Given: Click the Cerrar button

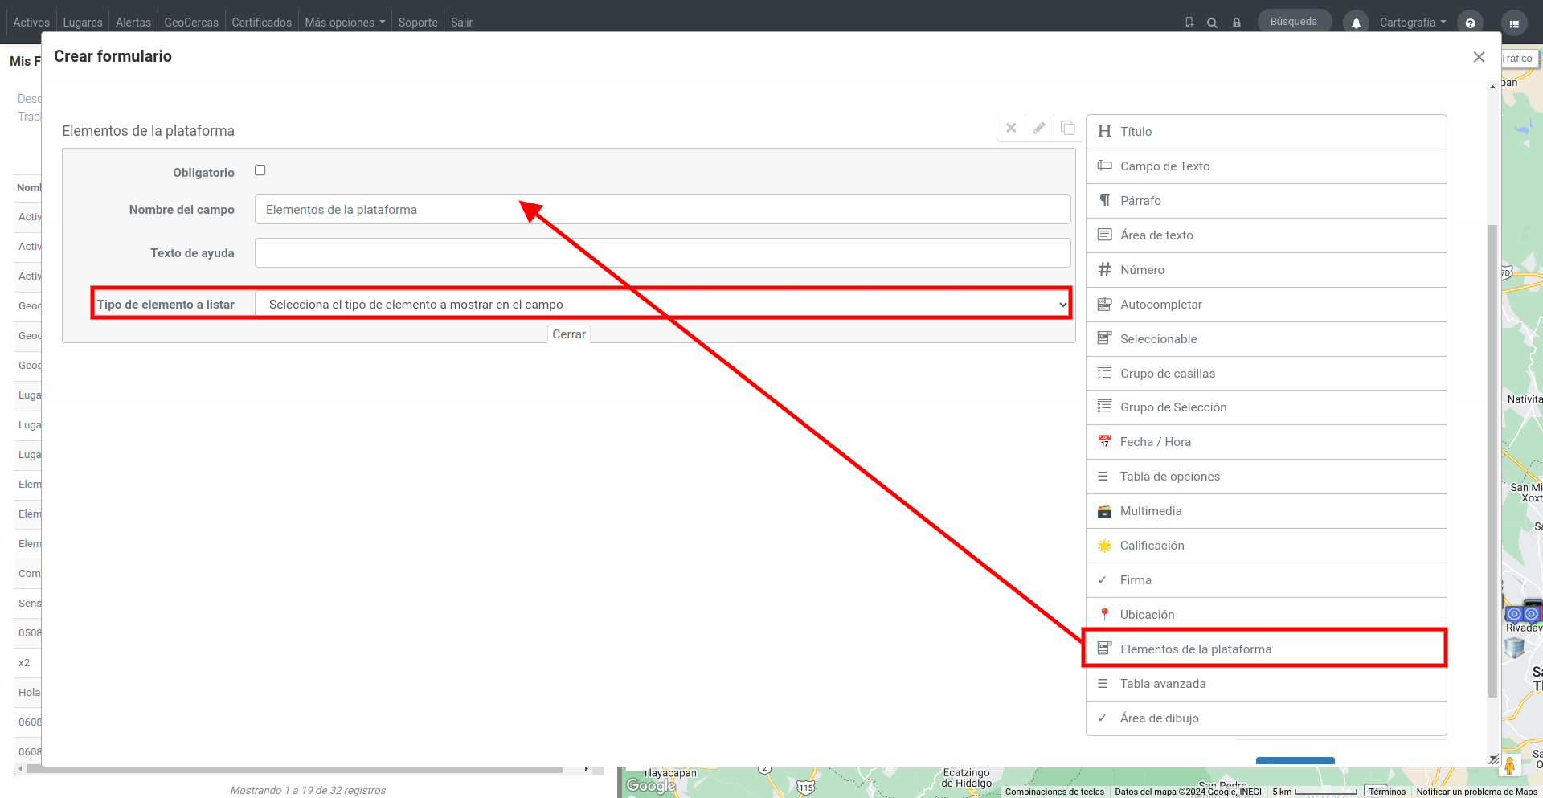Looking at the screenshot, I should 569,334.
